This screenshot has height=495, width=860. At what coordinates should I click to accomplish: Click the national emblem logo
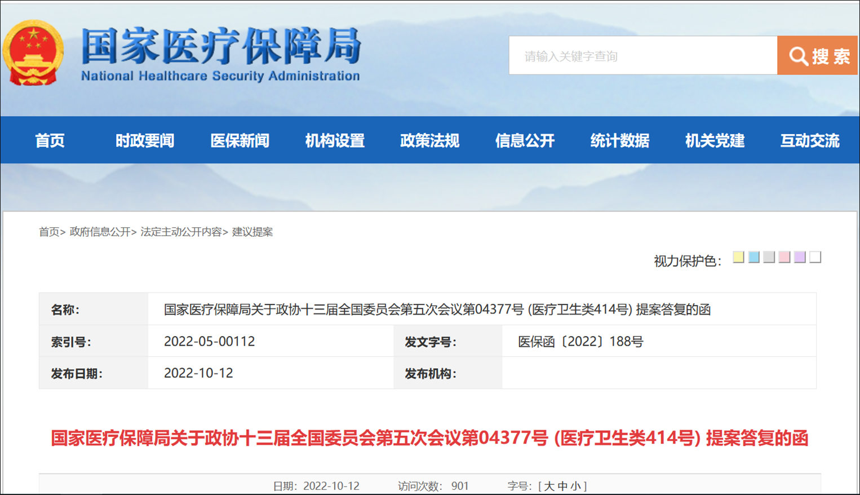pos(33,53)
